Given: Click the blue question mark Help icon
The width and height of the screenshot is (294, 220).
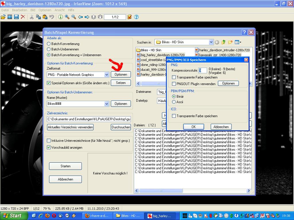Looking at the screenshot, I should tap(136, 17).
